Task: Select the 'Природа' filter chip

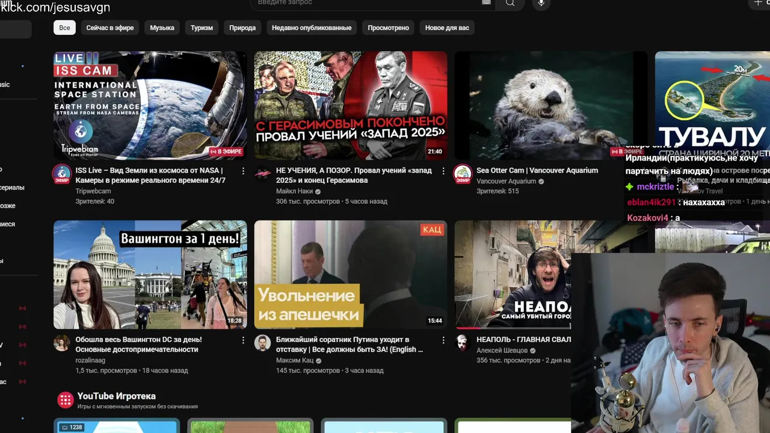Action: pyautogui.click(x=242, y=28)
